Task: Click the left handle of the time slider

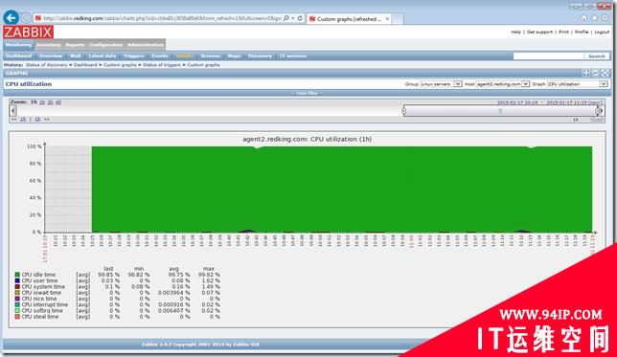Action: click(x=403, y=111)
